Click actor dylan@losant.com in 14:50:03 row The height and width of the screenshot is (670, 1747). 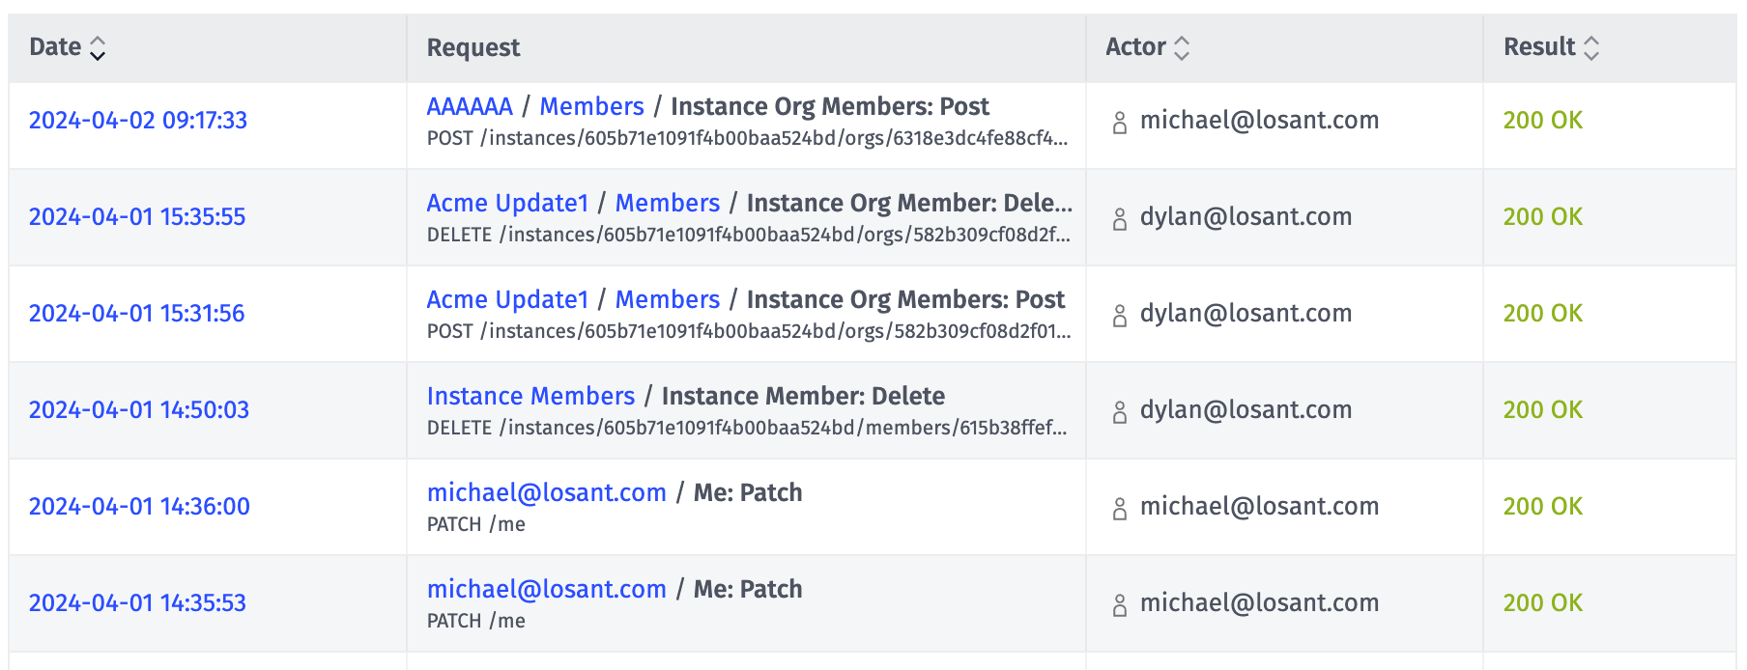(x=1246, y=409)
